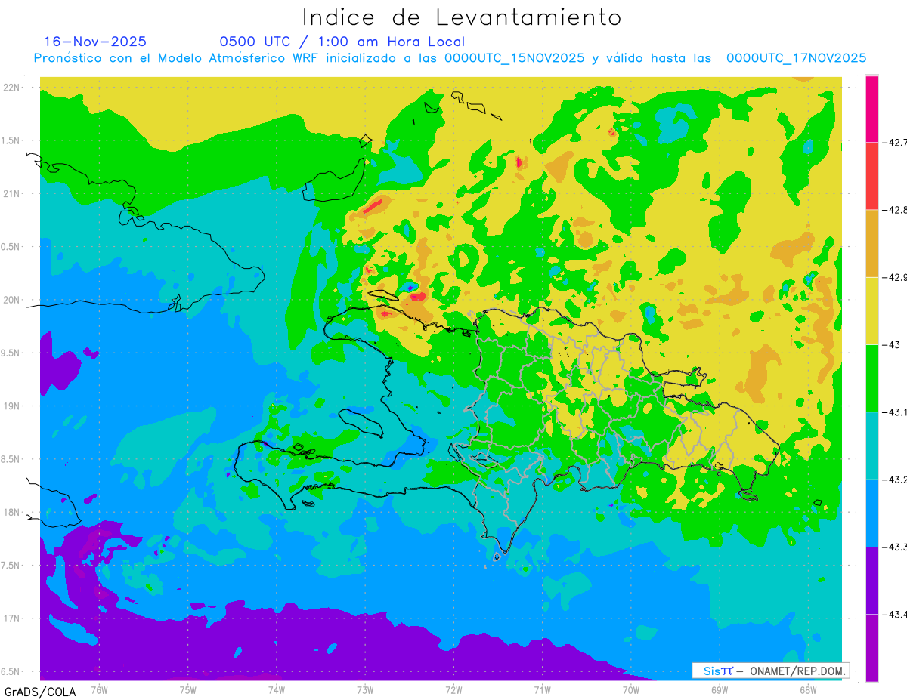The height and width of the screenshot is (700, 907).
Task: Click longitude label '69W'
Action: coord(720,690)
